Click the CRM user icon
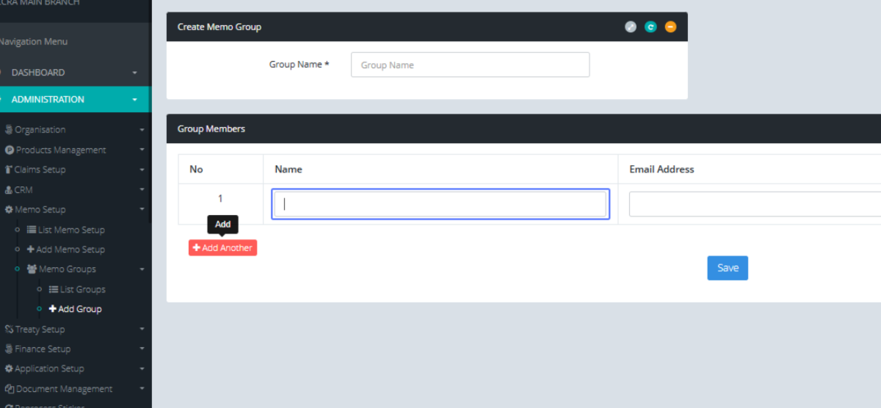This screenshot has width=881, height=408. click(x=9, y=190)
